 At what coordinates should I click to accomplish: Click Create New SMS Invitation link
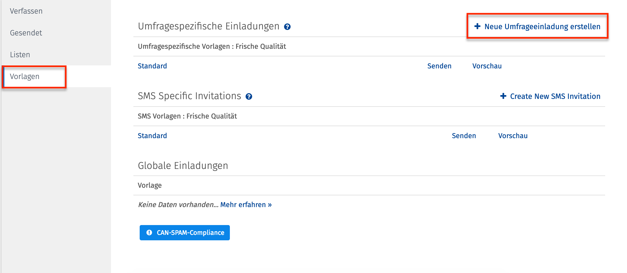click(555, 96)
